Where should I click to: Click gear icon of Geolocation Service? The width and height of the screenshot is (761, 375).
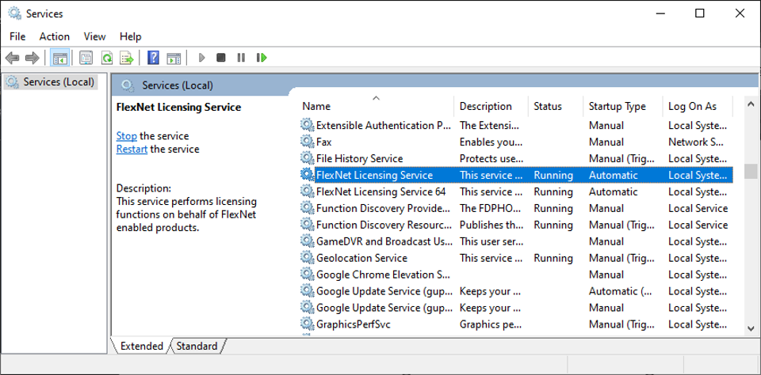307,258
